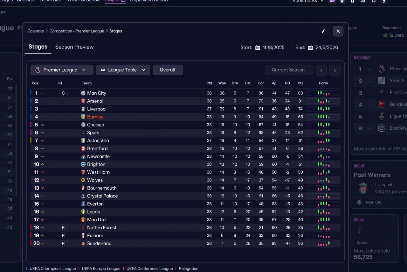Click the pencil edit icon in the dialog header
Image resolution: width=407 pixels, height=272 pixels.
323,31
